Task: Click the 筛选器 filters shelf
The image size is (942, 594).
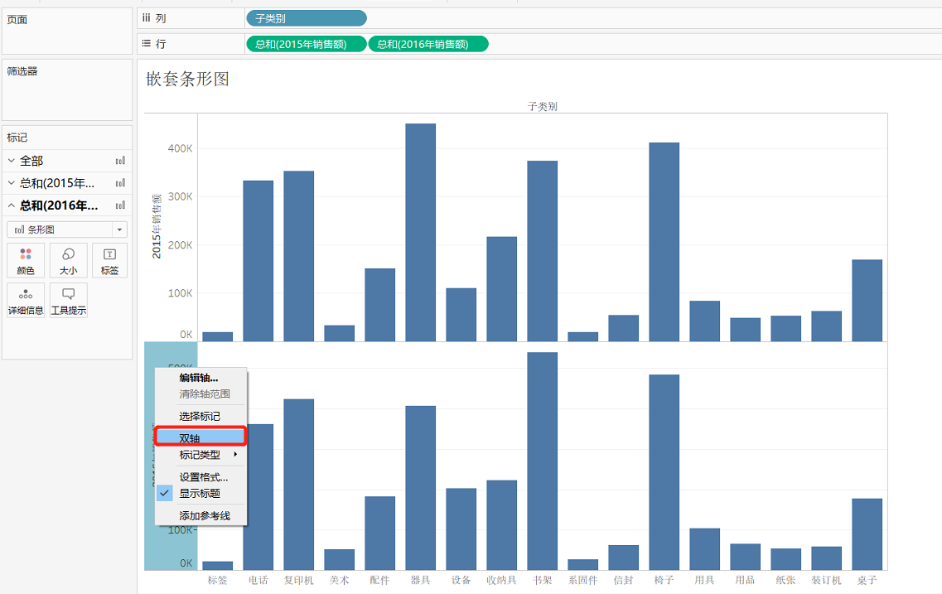Action: (x=67, y=89)
